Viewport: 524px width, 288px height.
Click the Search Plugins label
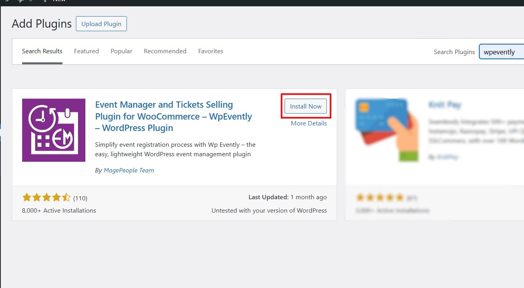(454, 52)
